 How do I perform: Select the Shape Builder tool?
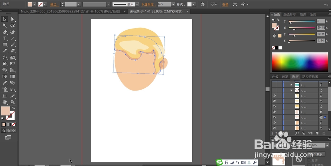click(5, 70)
